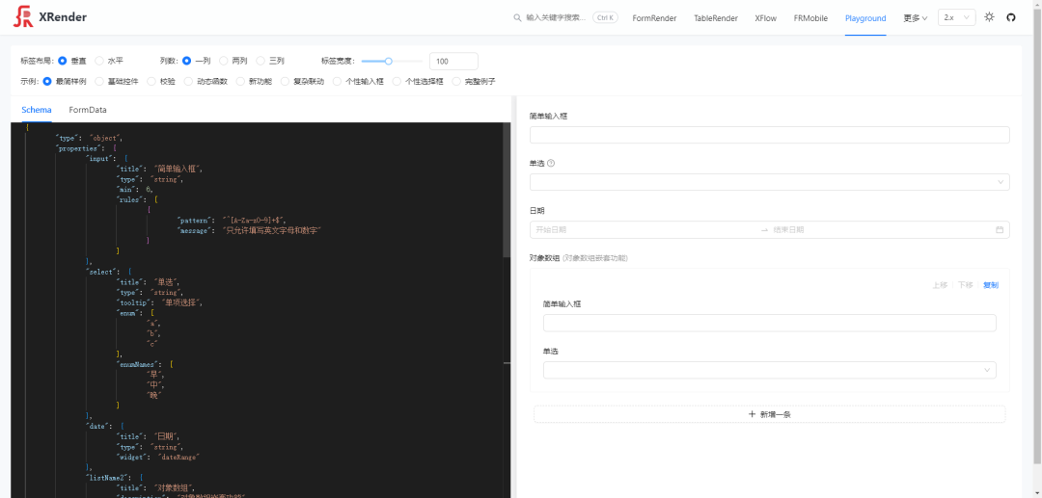
Task: Click the Ctrl K shortcut badge
Action: coord(605,18)
